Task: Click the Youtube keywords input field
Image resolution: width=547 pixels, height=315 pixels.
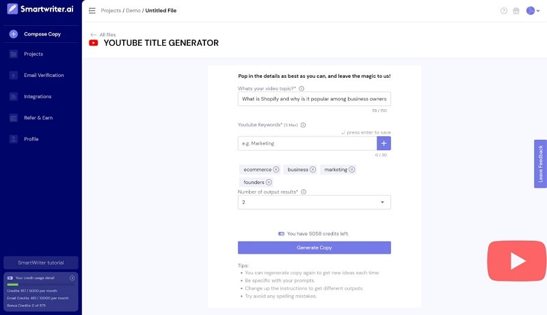Action: click(x=307, y=143)
